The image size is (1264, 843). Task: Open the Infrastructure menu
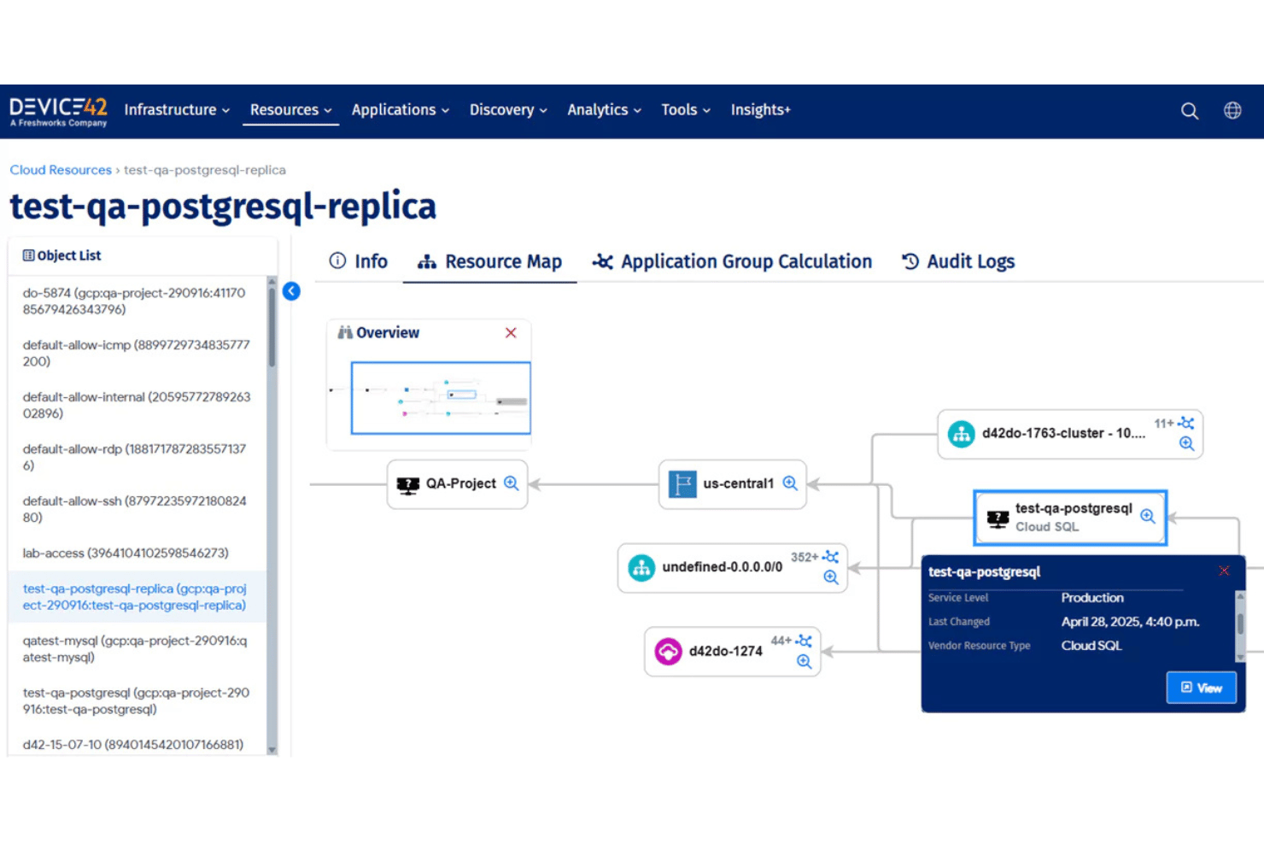point(177,110)
